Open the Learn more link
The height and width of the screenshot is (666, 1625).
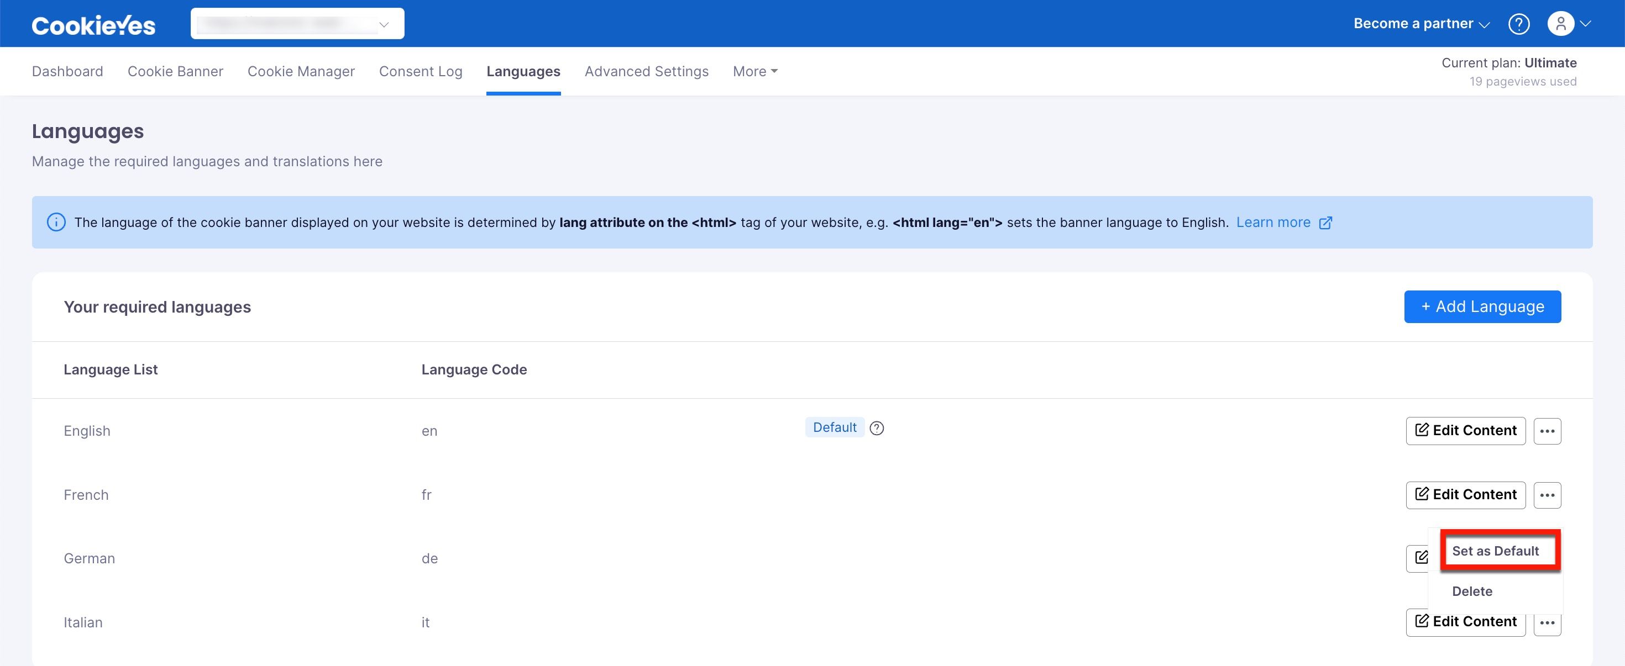click(1272, 223)
